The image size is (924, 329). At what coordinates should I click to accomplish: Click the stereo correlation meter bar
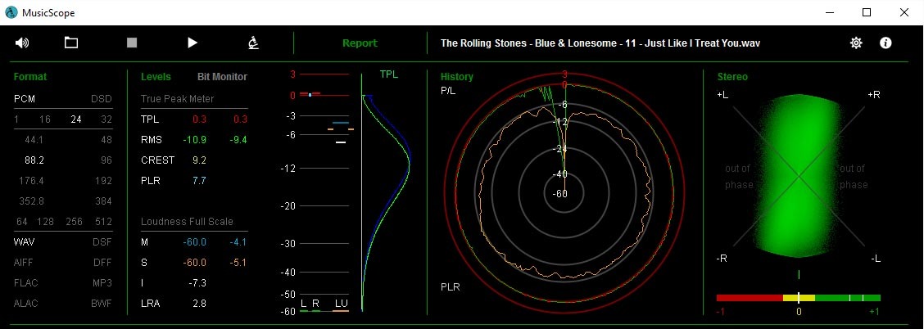point(798,298)
